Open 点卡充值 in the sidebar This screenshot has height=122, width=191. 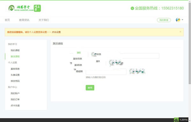click(x=15, y=106)
